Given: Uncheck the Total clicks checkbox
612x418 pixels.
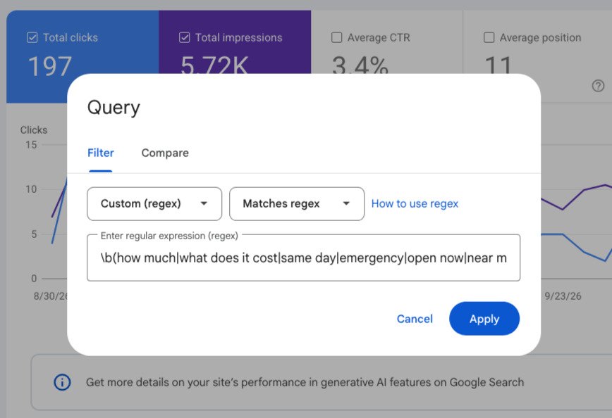Looking at the screenshot, I should [32, 38].
